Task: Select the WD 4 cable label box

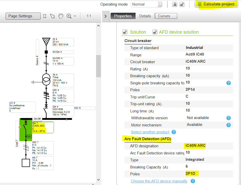Action: (x=63, y=96)
